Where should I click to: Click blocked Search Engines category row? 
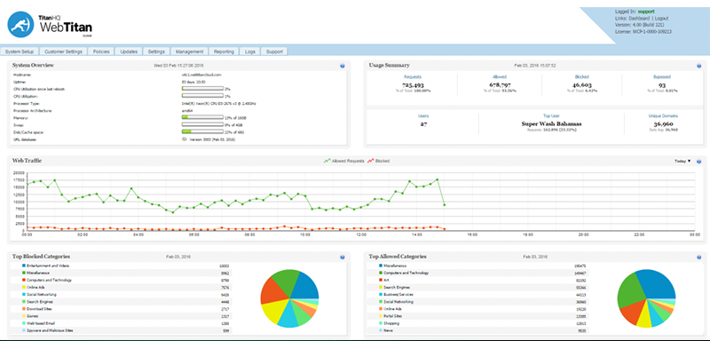pyautogui.click(x=122, y=302)
